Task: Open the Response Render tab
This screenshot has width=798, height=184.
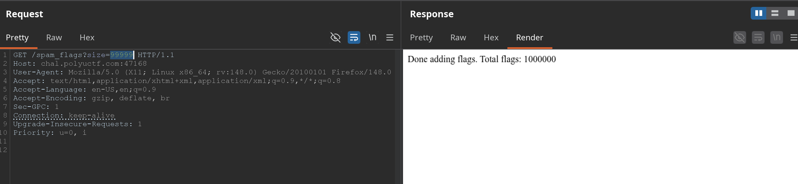Action: [529, 37]
